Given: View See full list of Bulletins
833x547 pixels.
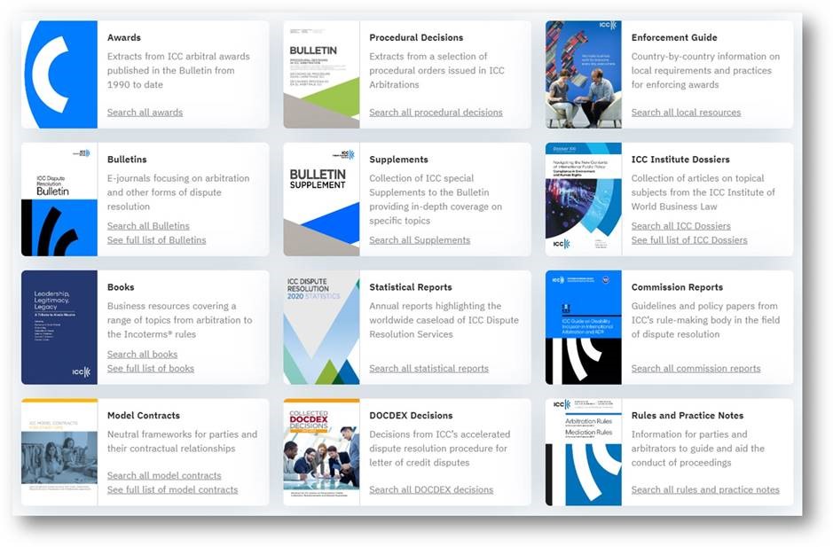Looking at the screenshot, I should click(x=157, y=240).
